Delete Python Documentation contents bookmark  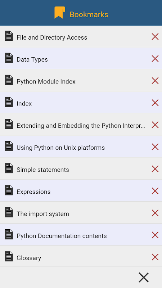click(x=155, y=235)
